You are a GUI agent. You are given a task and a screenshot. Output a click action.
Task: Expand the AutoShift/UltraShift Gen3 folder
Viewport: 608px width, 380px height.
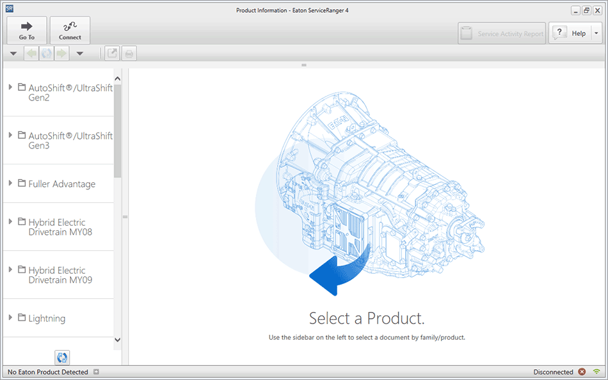(10, 136)
